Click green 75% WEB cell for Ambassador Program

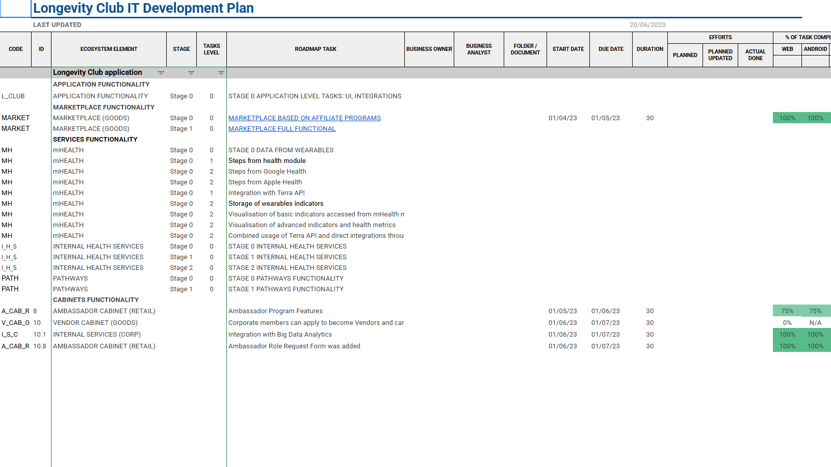[787, 311]
